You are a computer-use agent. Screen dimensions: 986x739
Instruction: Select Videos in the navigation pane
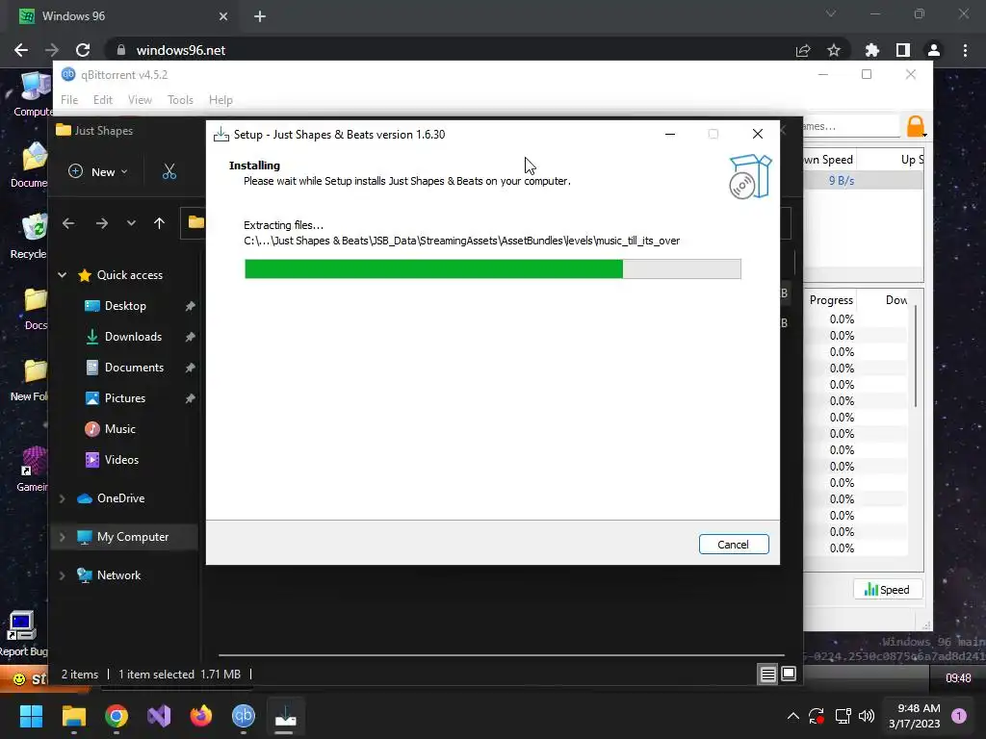pyautogui.click(x=121, y=460)
